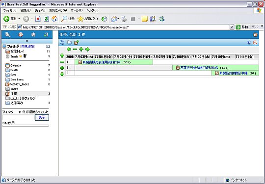Click the new task icon in task toolbar
This screenshot has height=184, width=265.
coord(77,43)
